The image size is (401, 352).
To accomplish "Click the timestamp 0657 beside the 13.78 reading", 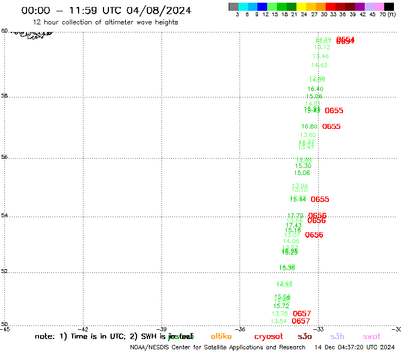I will pyautogui.click(x=302, y=314).
